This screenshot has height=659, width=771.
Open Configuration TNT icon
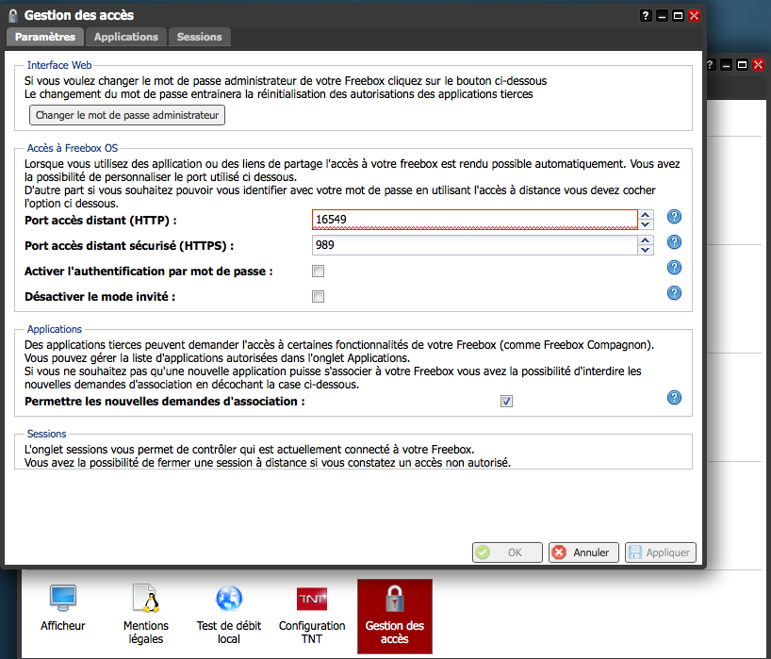point(312,599)
